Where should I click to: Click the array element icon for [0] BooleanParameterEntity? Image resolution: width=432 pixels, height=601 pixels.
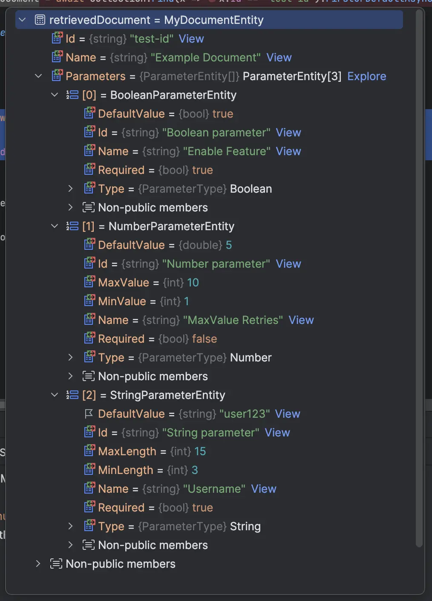click(72, 95)
